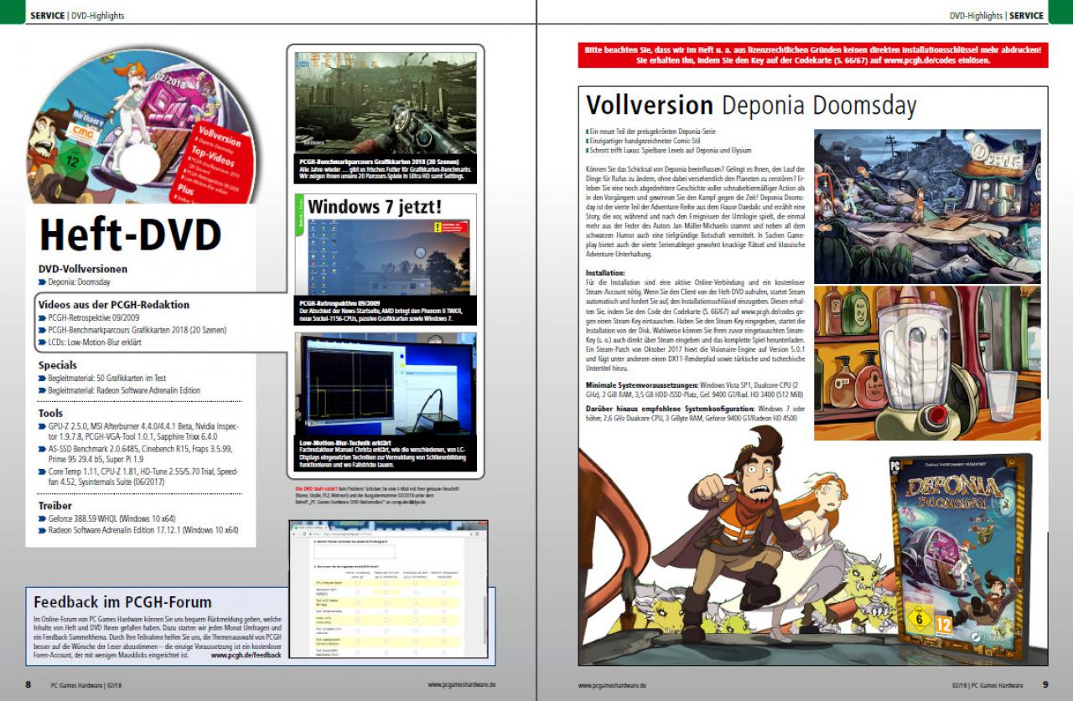
Task: Follow the www.pcgh.de/feedback link
Action: 246,656
